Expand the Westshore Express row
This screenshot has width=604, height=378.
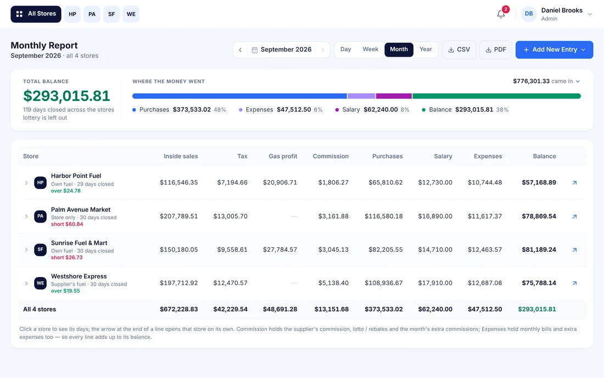pyautogui.click(x=26, y=283)
